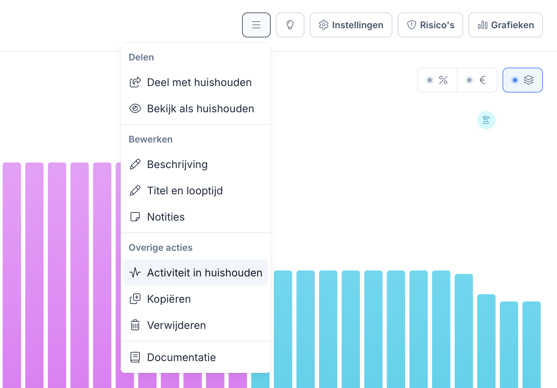Choose Titel en looptijd from the menu
This screenshot has width=557, height=388.
point(196,190)
